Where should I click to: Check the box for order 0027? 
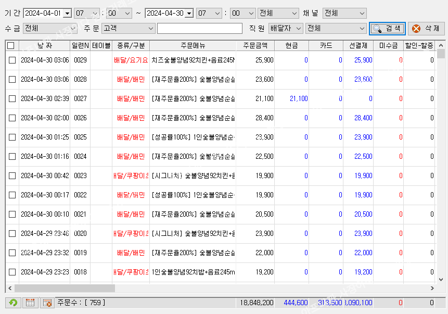point(12,99)
